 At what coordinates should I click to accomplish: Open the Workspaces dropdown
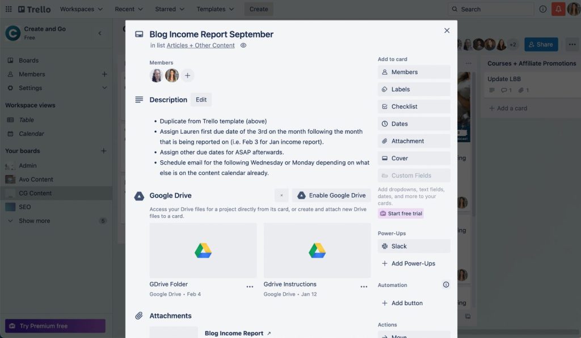[81, 8]
